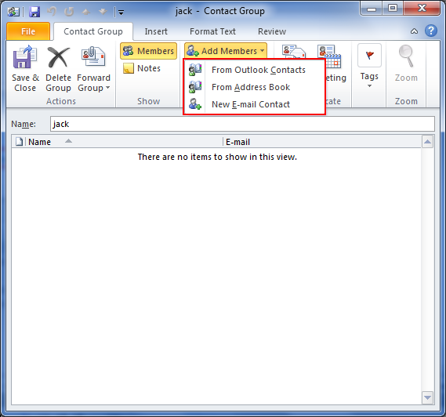Open Help question mark icon
The width and height of the screenshot is (446, 417).
[x=431, y=31]
